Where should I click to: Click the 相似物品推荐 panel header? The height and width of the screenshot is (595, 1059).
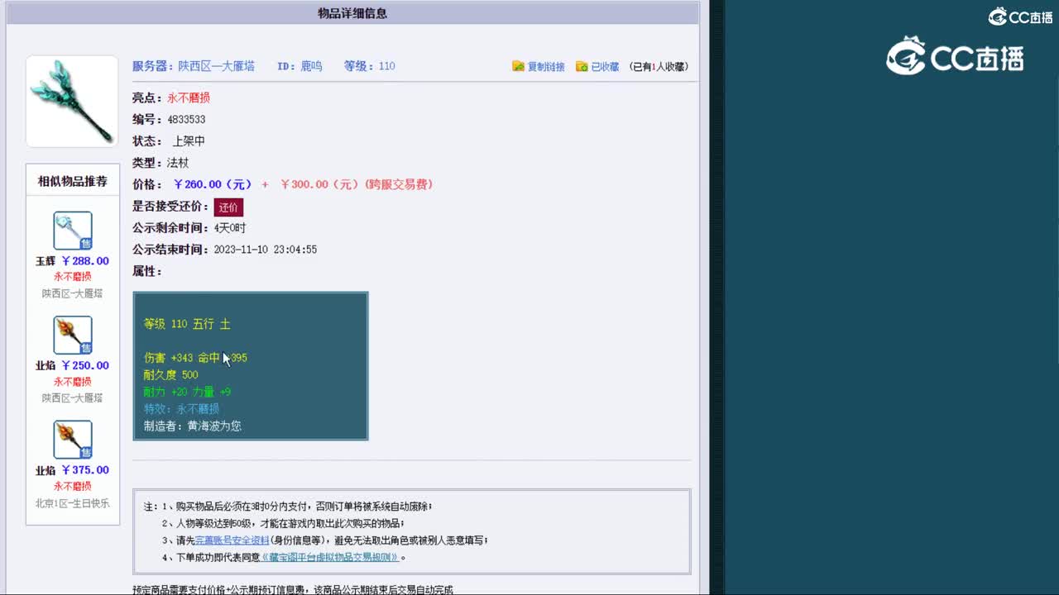[x=71, y=181]
